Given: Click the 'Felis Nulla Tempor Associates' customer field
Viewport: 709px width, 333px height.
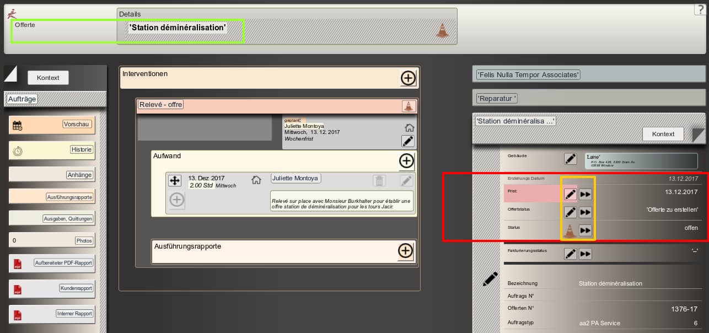Looking at the screenshot, I should [528, 74].
